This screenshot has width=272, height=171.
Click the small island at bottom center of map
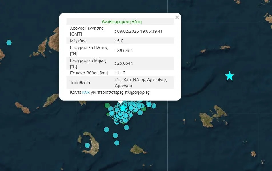click(x=138, y=149)
